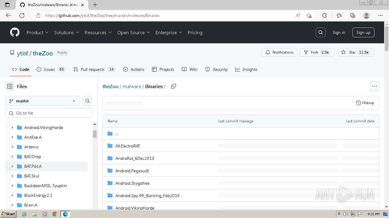Select Backdoor.MSIL.Tyupkin in file tree
The height and width of the screenshot is (218, 389).
[46, 186]
